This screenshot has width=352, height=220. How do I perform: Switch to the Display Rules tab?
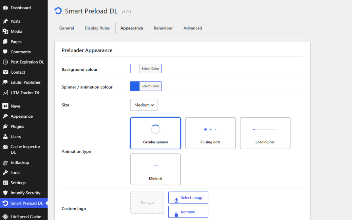click(97, 28)
